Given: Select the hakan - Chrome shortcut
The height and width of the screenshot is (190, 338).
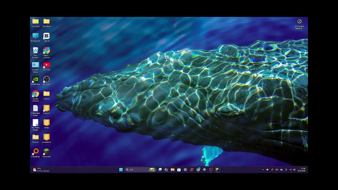Looking at the screenshot, I should (46, 53).
